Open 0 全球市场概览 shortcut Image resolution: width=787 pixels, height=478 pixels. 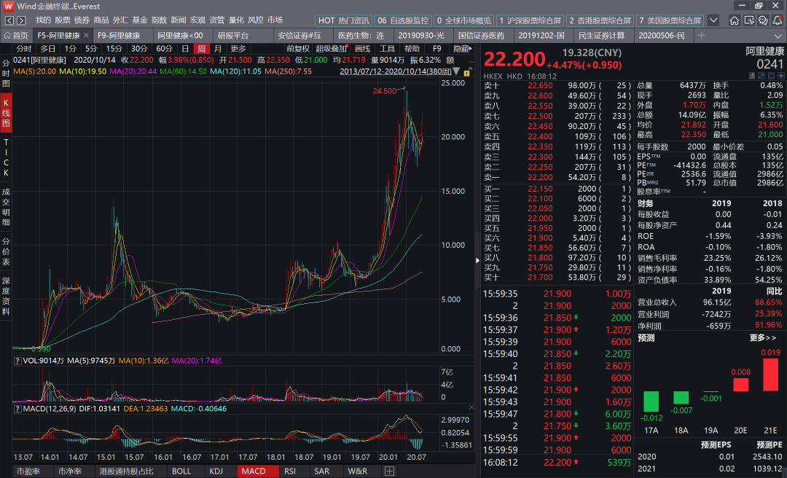[463, 20]
